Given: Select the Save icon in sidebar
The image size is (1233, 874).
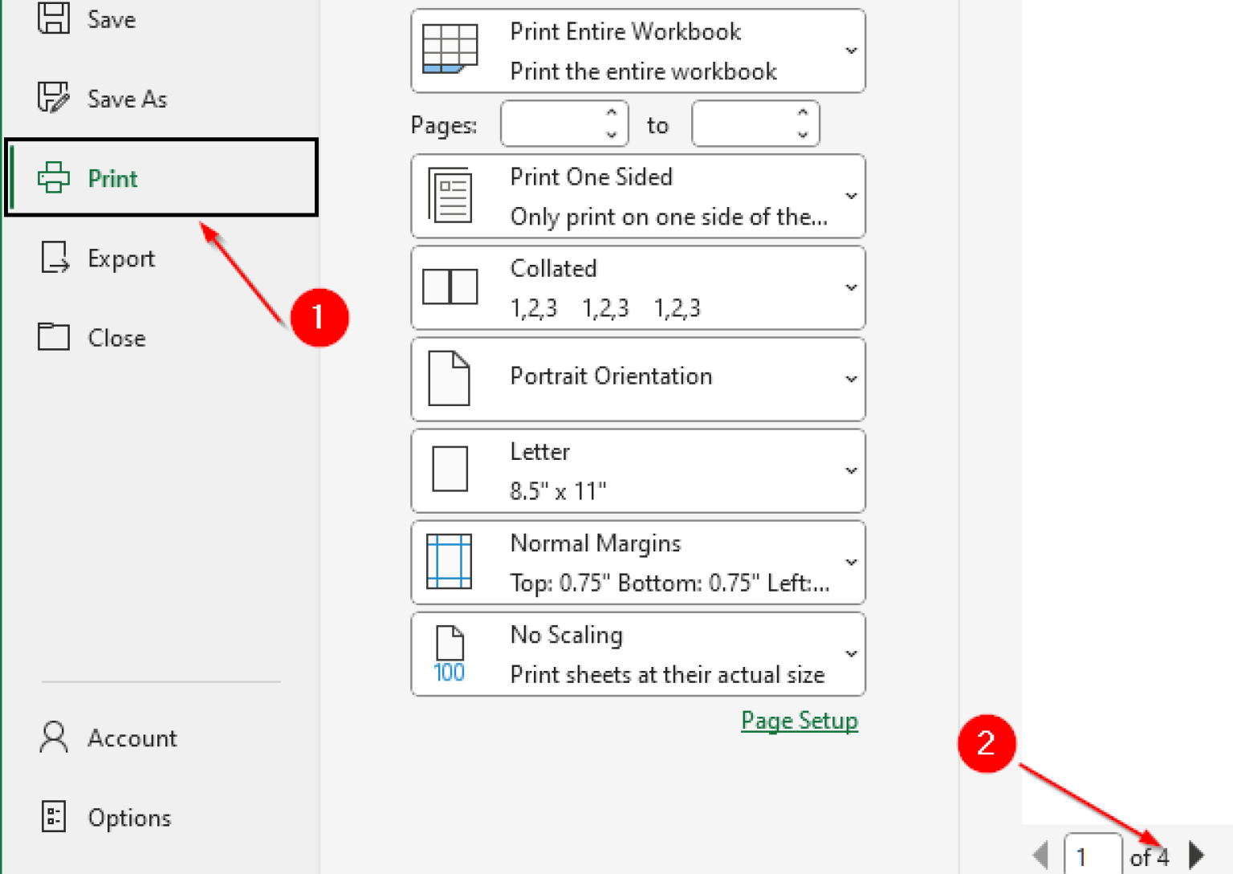Looking at the screenshot, I should 53,19.
